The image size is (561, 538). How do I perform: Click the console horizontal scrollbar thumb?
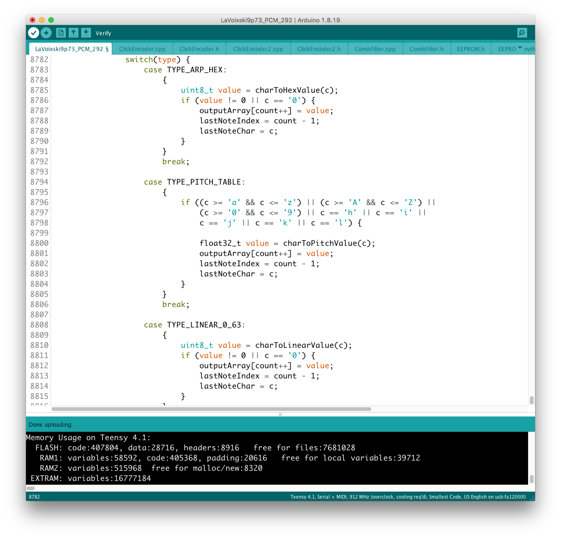(x=31, y=488)
